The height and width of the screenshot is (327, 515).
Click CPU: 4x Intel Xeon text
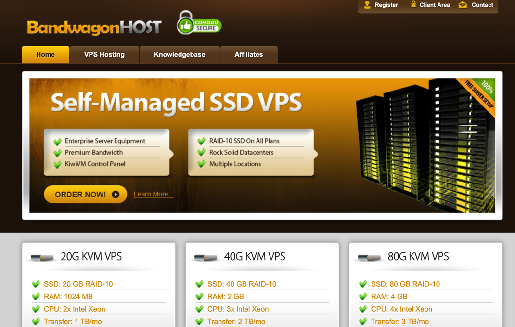[402, 309]
